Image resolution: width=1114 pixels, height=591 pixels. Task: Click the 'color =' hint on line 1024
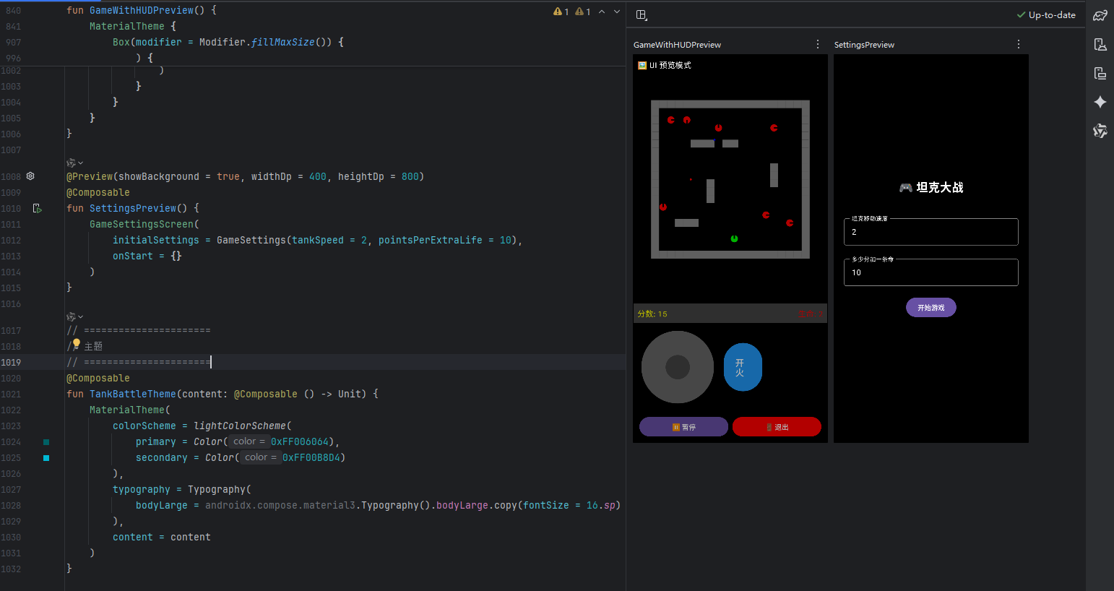[x=249, y=441]
